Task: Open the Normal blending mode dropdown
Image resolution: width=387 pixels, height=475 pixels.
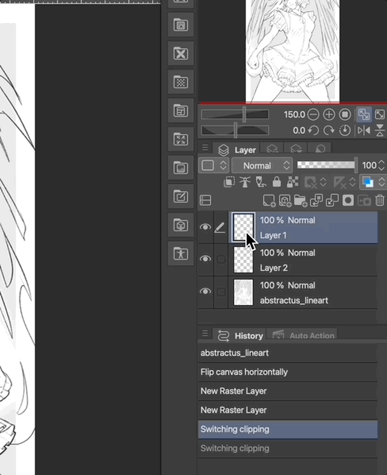Action: (262, 165)
